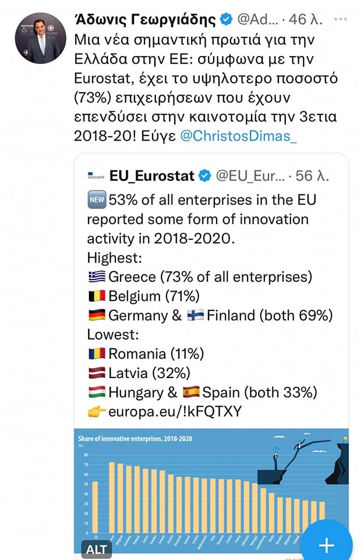Open the Share of innovative enterprises chart image
Screen dimensions: 364x560
[211, 493]
